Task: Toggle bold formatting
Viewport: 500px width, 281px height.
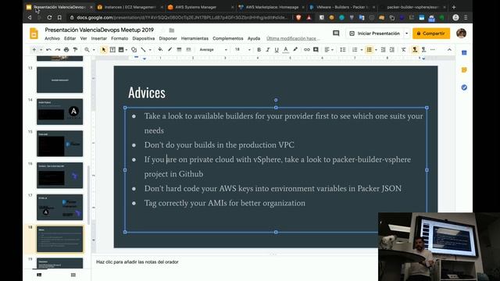Action: coord(259,50)
